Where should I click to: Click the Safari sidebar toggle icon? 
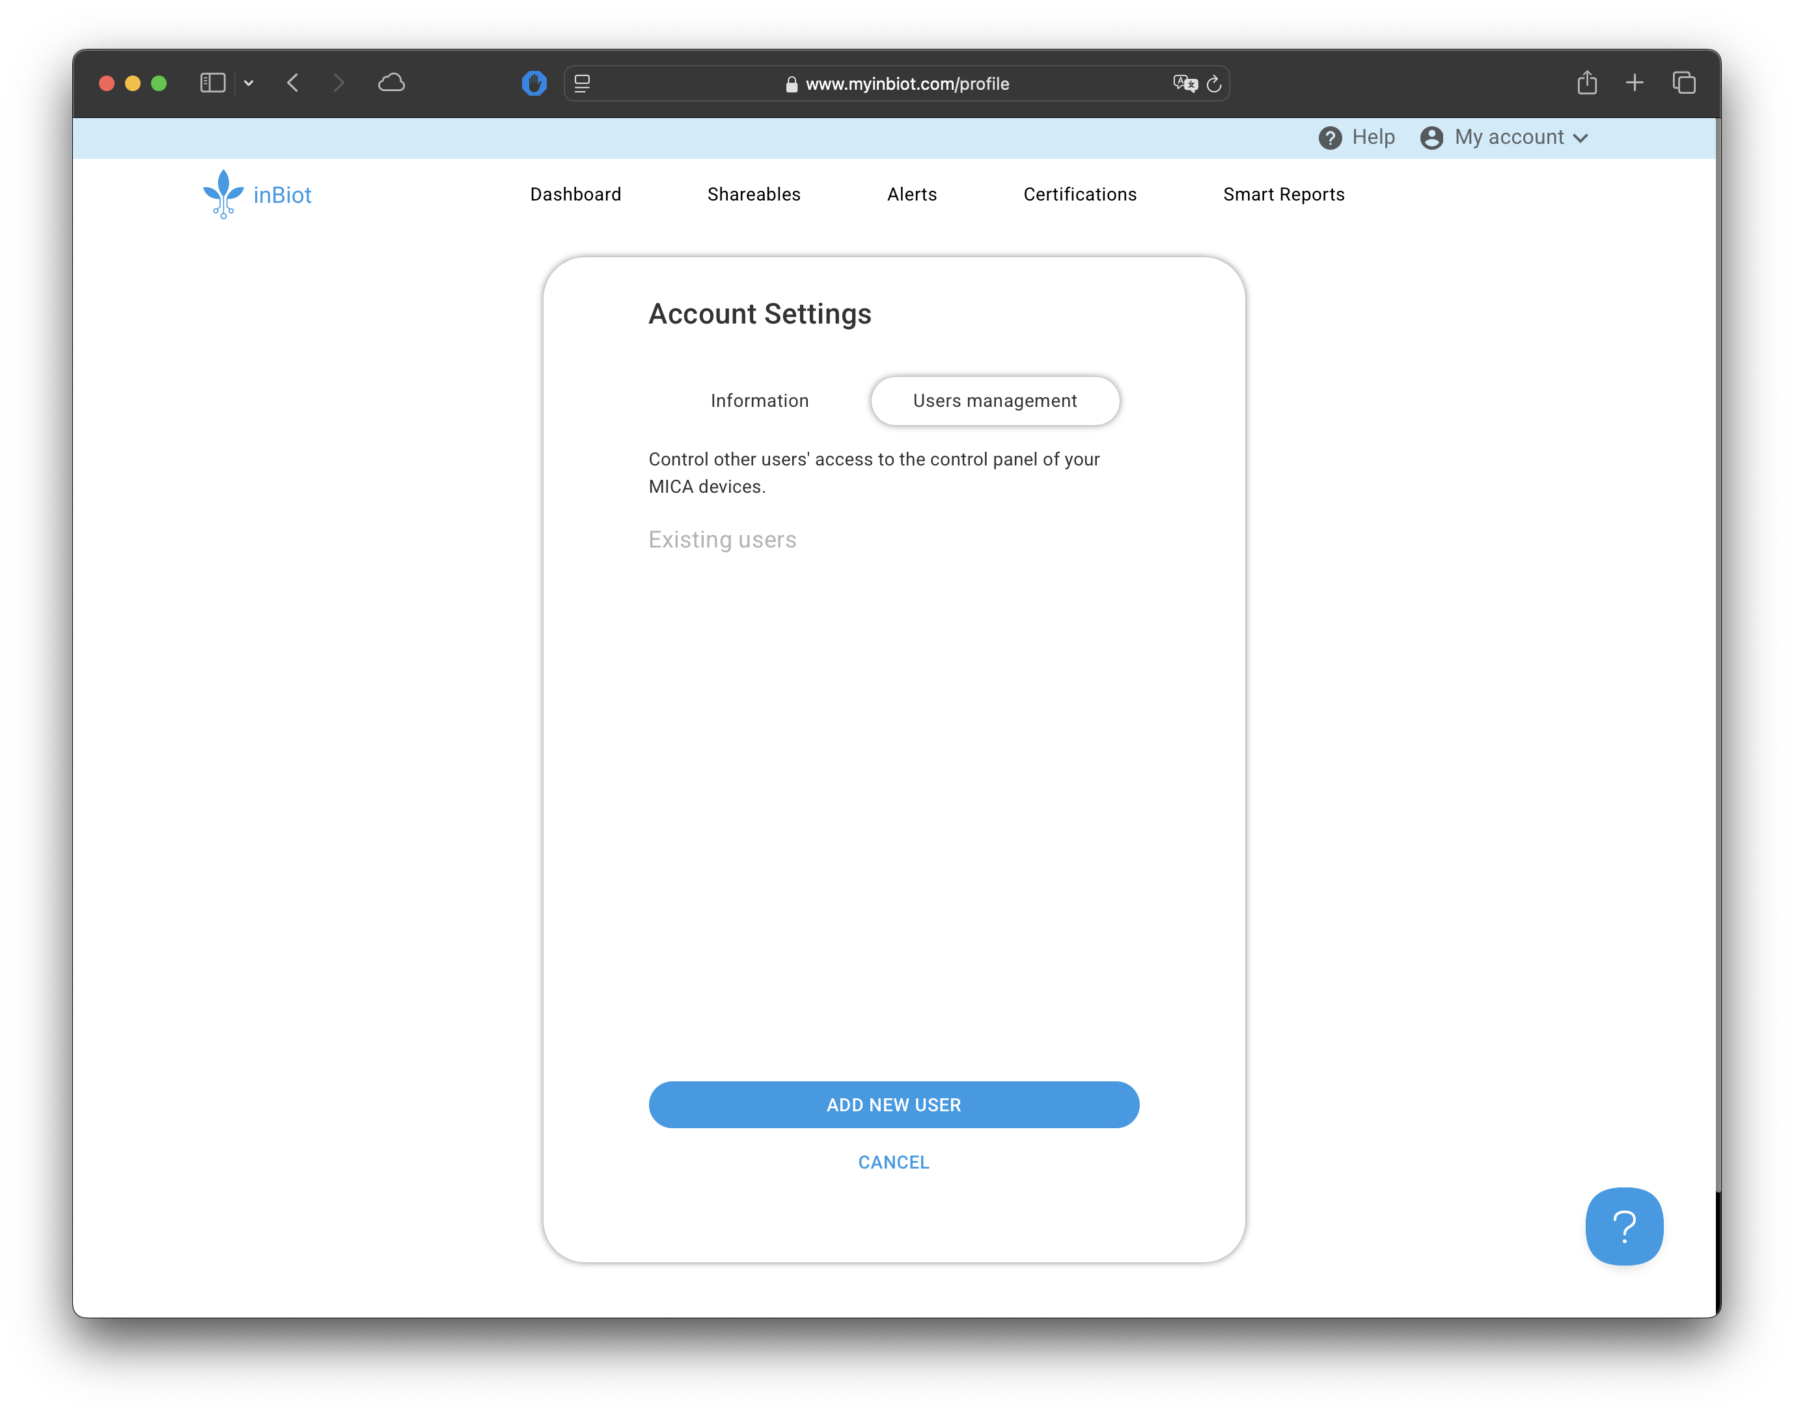point(213,83)
